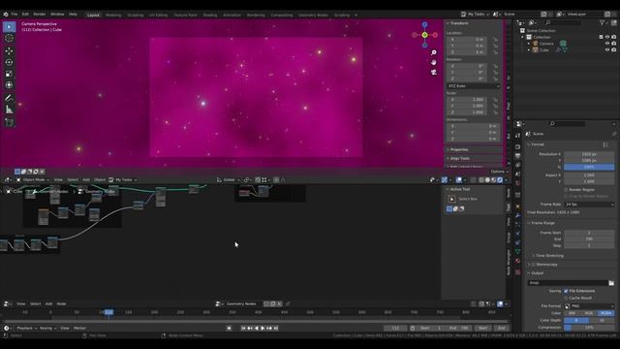The image size is (620, 349).
Task: Adjust the resolution percentage slider
Action: pos(589,167)
